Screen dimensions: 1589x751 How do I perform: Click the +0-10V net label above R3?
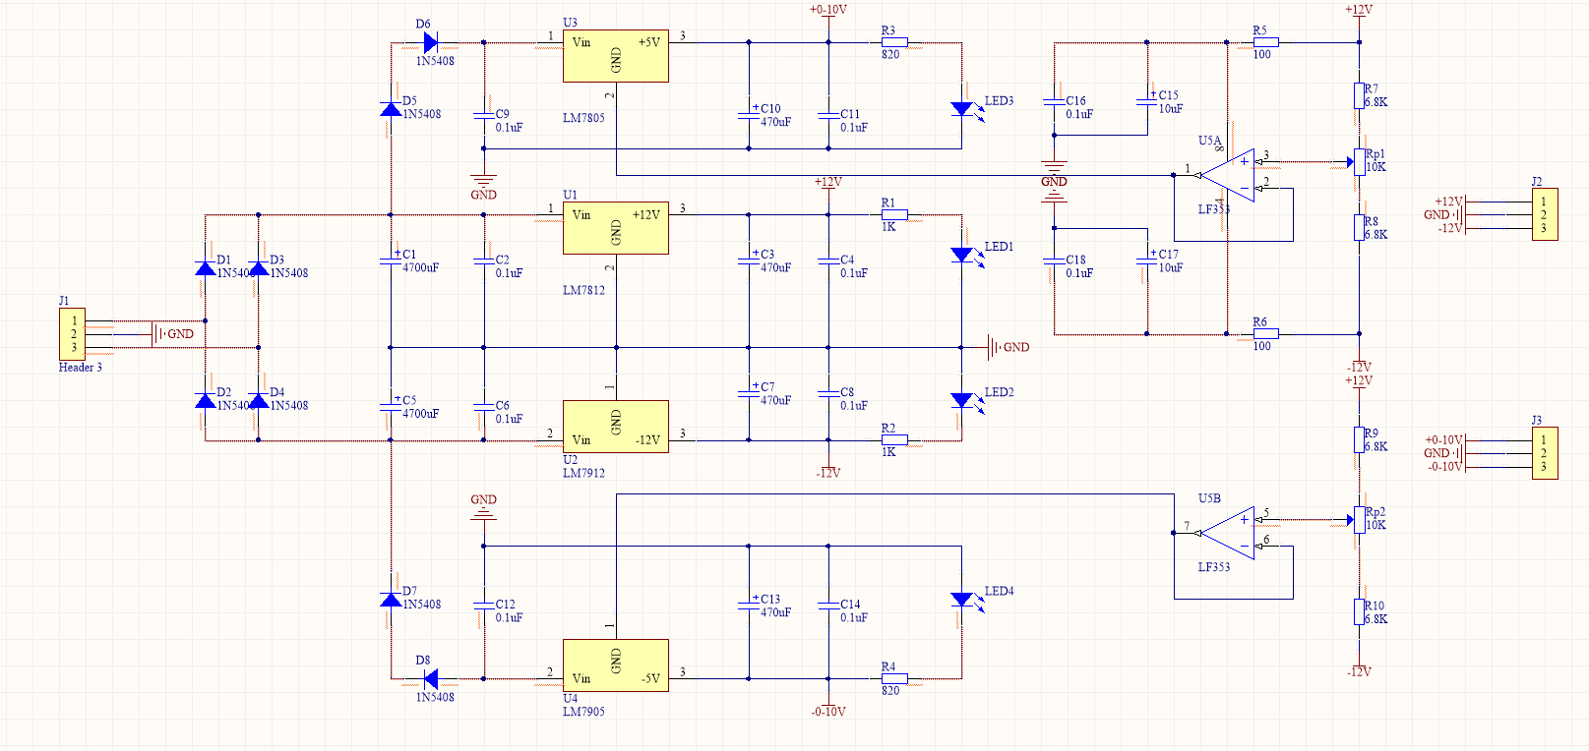coord(828,10)
